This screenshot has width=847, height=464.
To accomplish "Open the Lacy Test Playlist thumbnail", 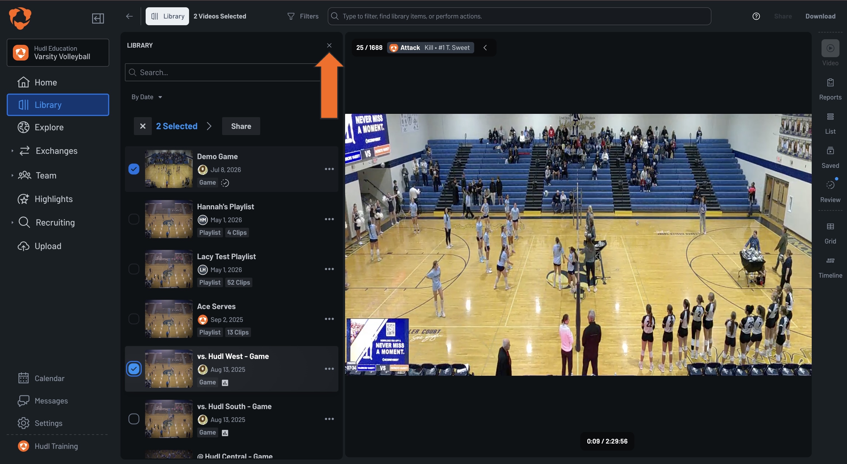I will pyautogui.click(x=169, y=269).
